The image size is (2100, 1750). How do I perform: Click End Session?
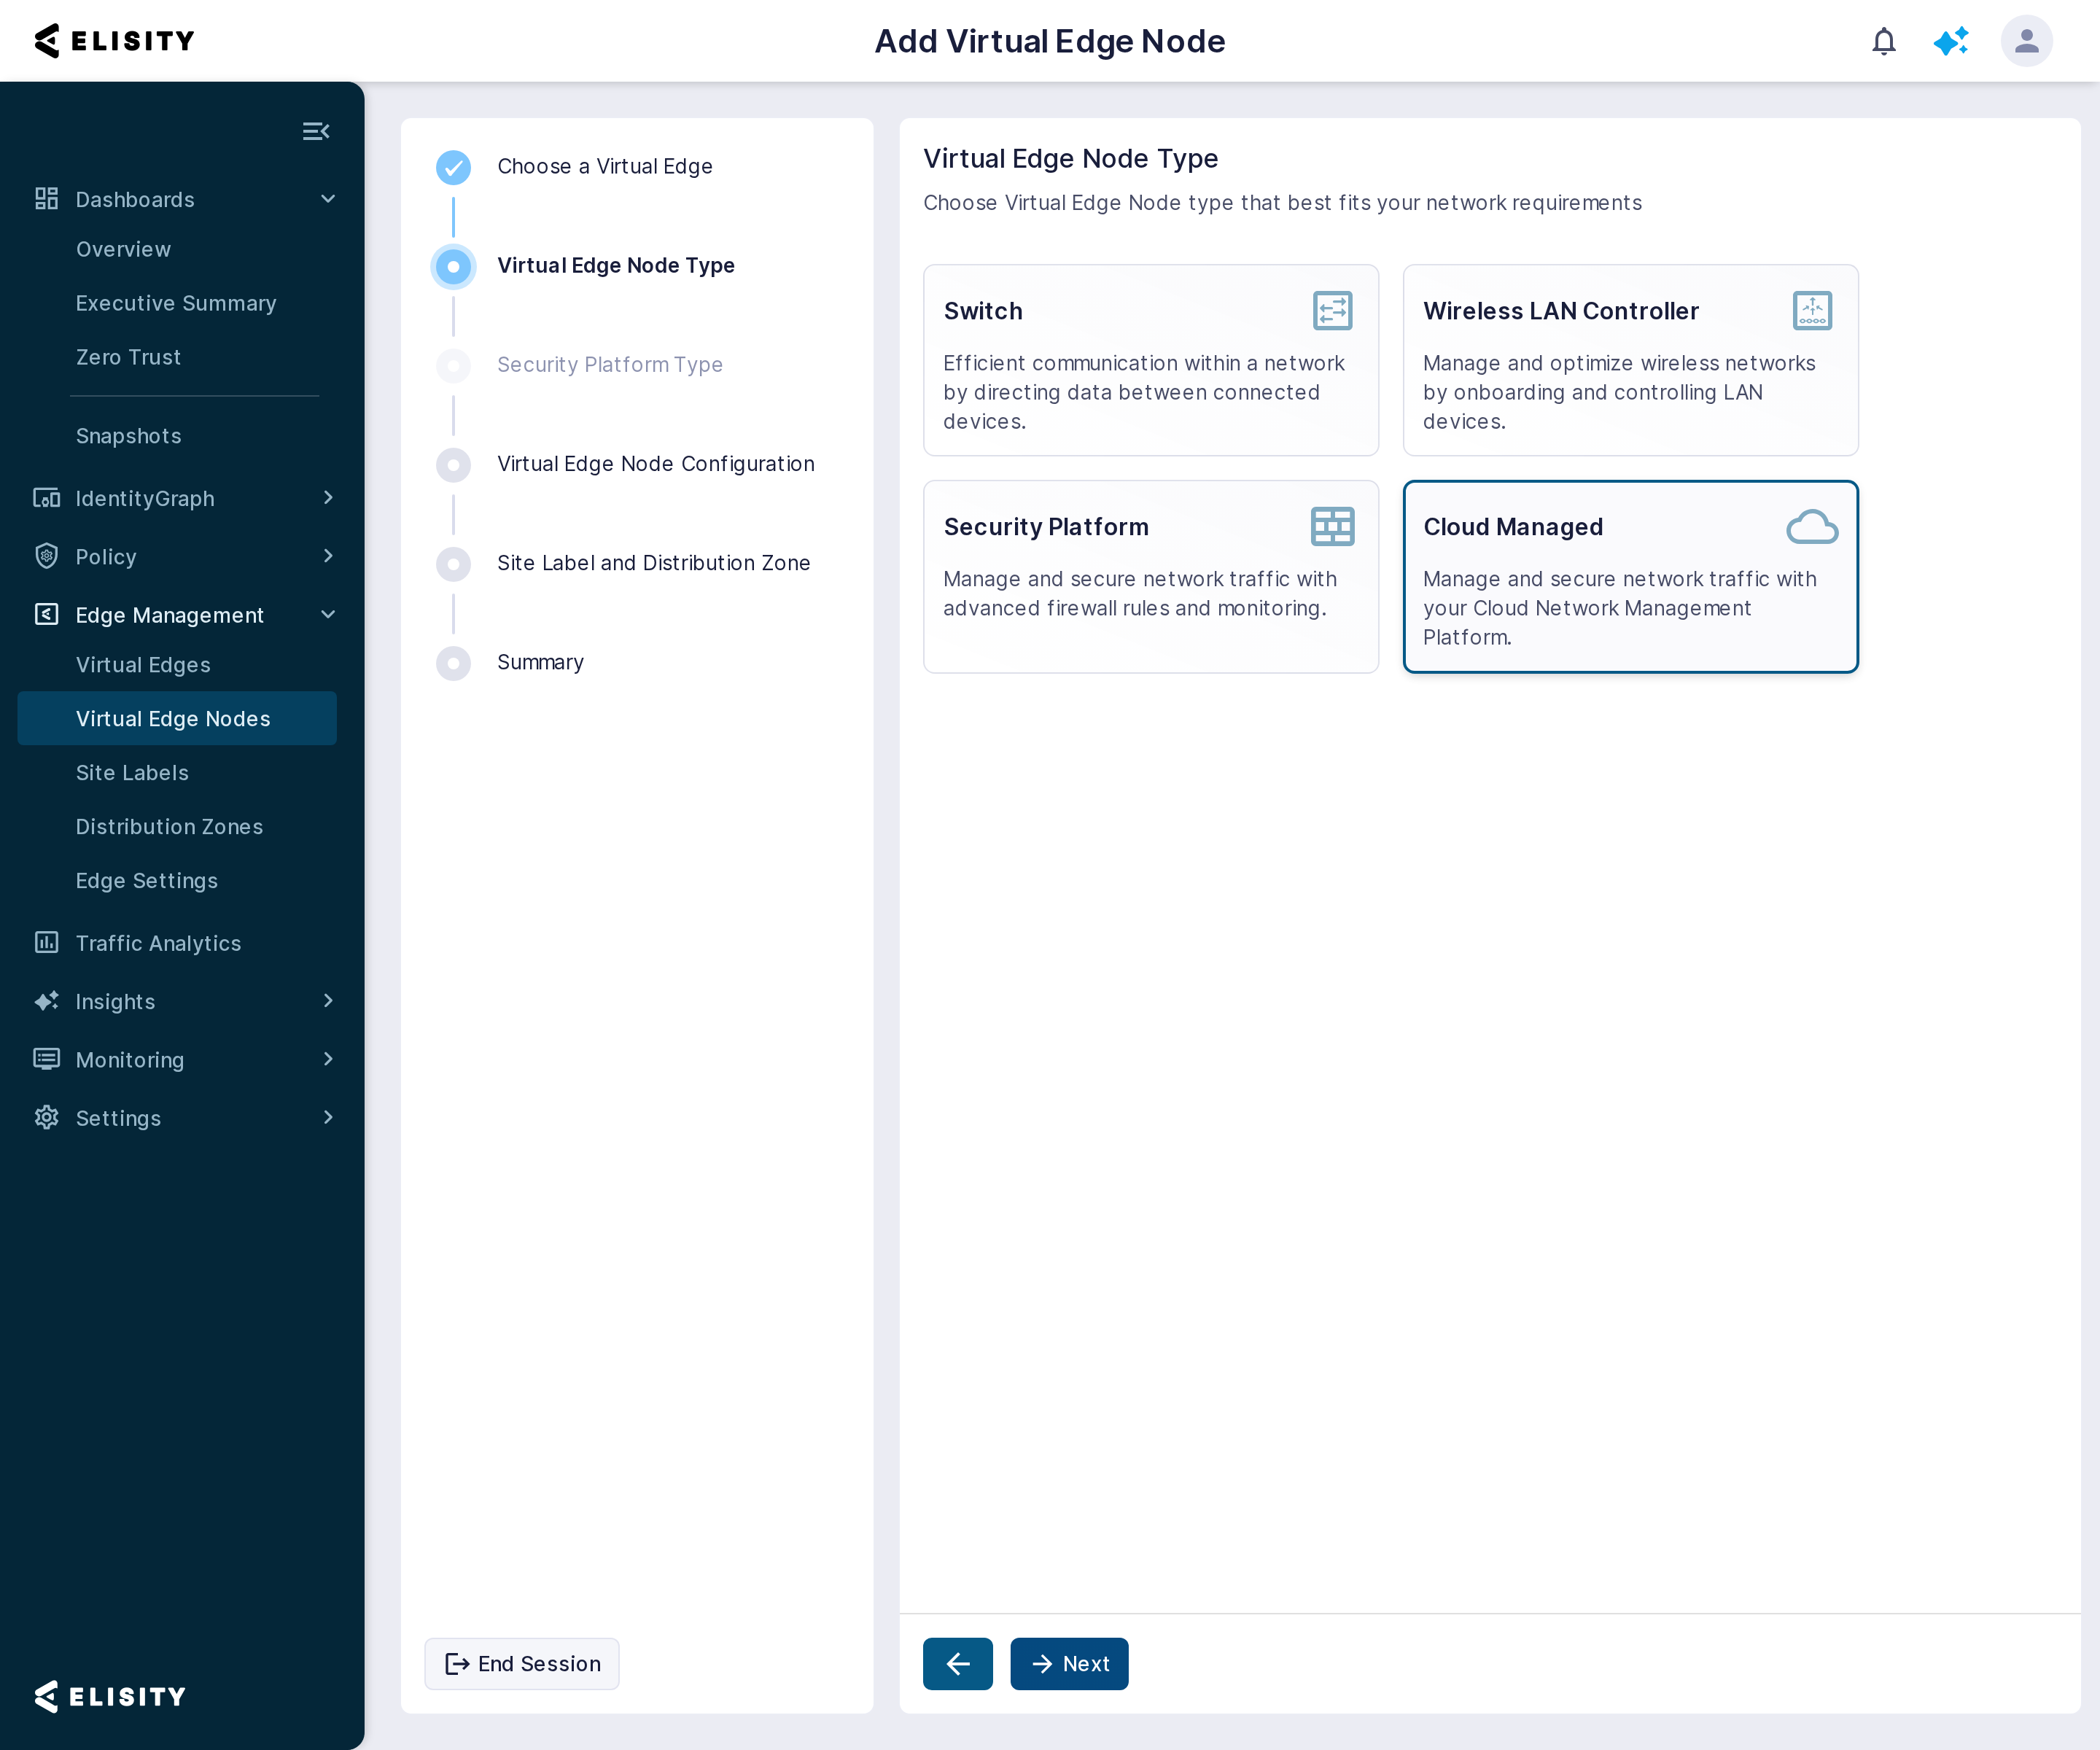[522, 1664]
